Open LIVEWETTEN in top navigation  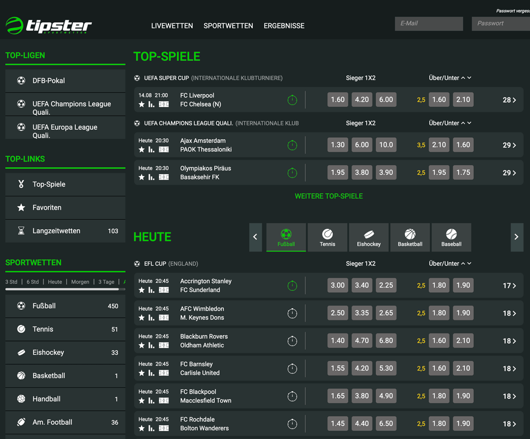172,26
